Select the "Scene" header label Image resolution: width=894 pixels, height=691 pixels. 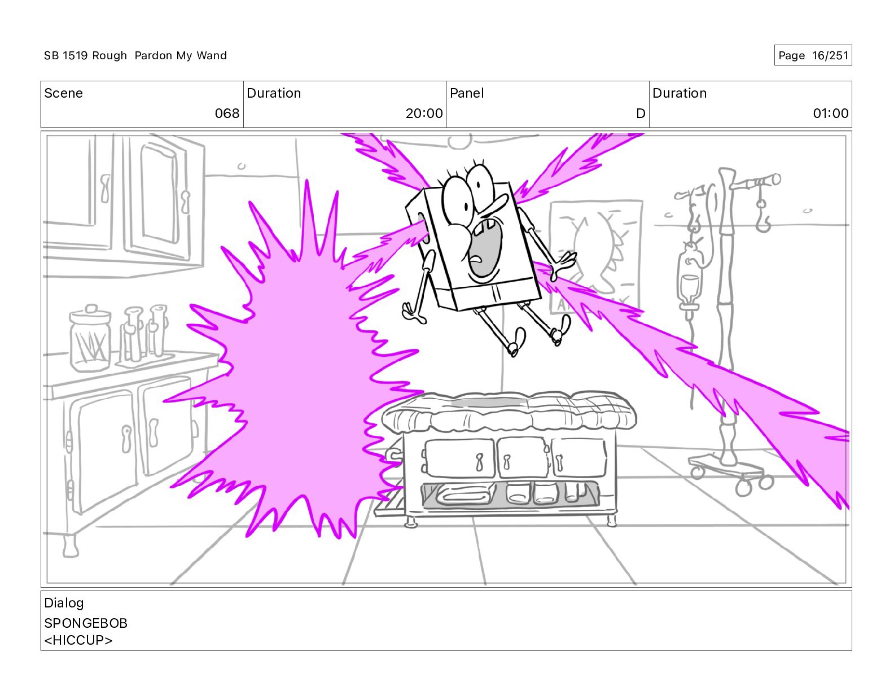[63, 93]
